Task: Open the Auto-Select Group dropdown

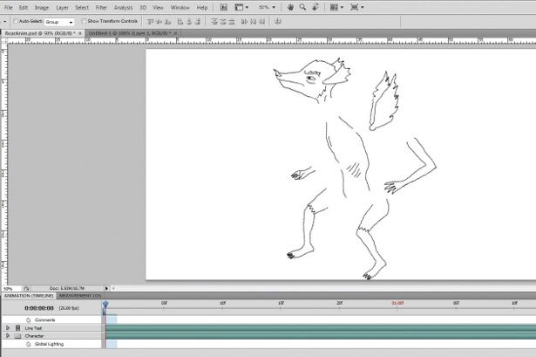Action: point(59,21)
